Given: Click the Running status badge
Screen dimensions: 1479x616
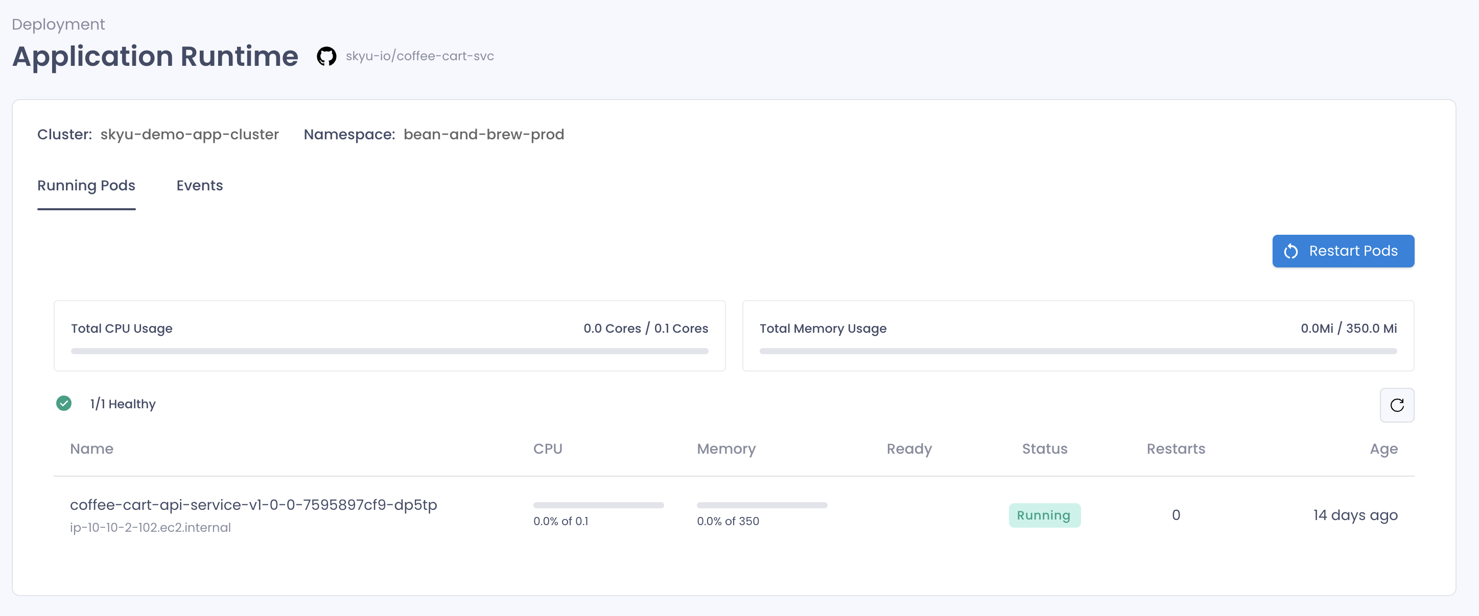Looking at the screenshot, I should [1044, 515].
